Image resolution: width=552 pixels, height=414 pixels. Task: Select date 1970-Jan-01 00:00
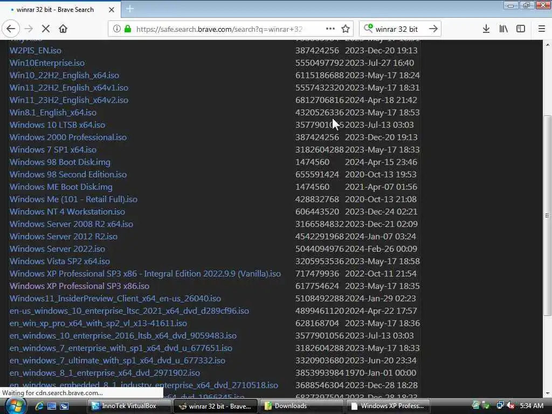381,372
